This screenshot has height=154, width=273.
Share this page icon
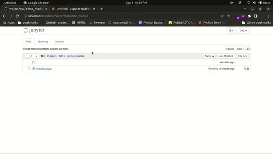(x=222, y=16)
